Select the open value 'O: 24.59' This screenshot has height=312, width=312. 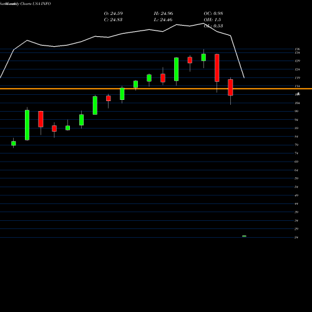click(x=114, y=13)
